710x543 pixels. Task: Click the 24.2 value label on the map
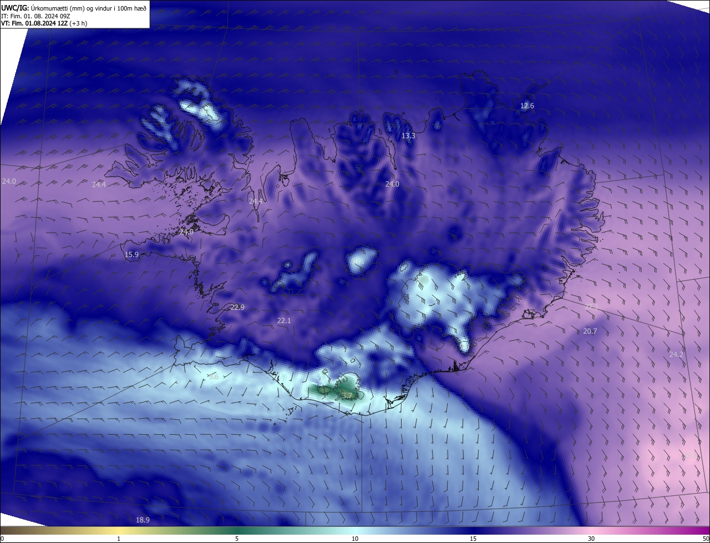(676, 354)
